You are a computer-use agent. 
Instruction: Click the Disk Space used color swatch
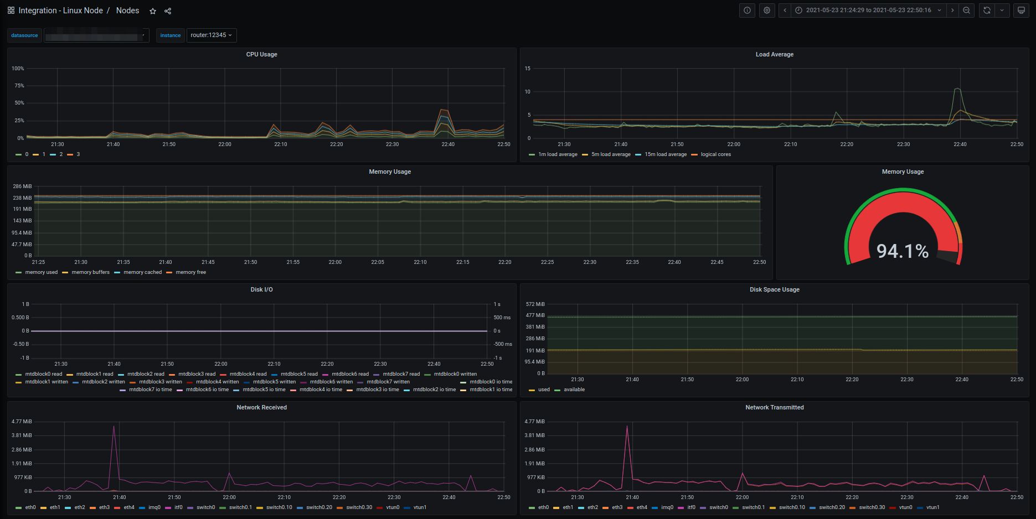click(532, 390)
